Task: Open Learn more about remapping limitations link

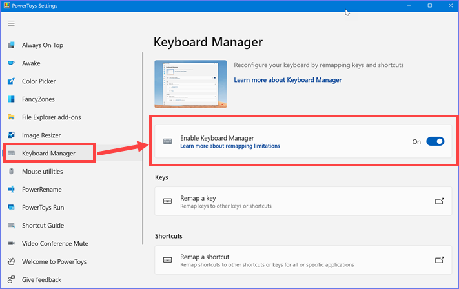Action: tap(230, 146)
